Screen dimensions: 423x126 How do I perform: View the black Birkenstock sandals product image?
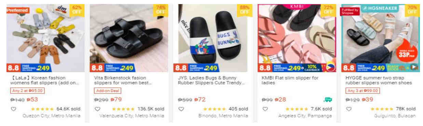126,38
